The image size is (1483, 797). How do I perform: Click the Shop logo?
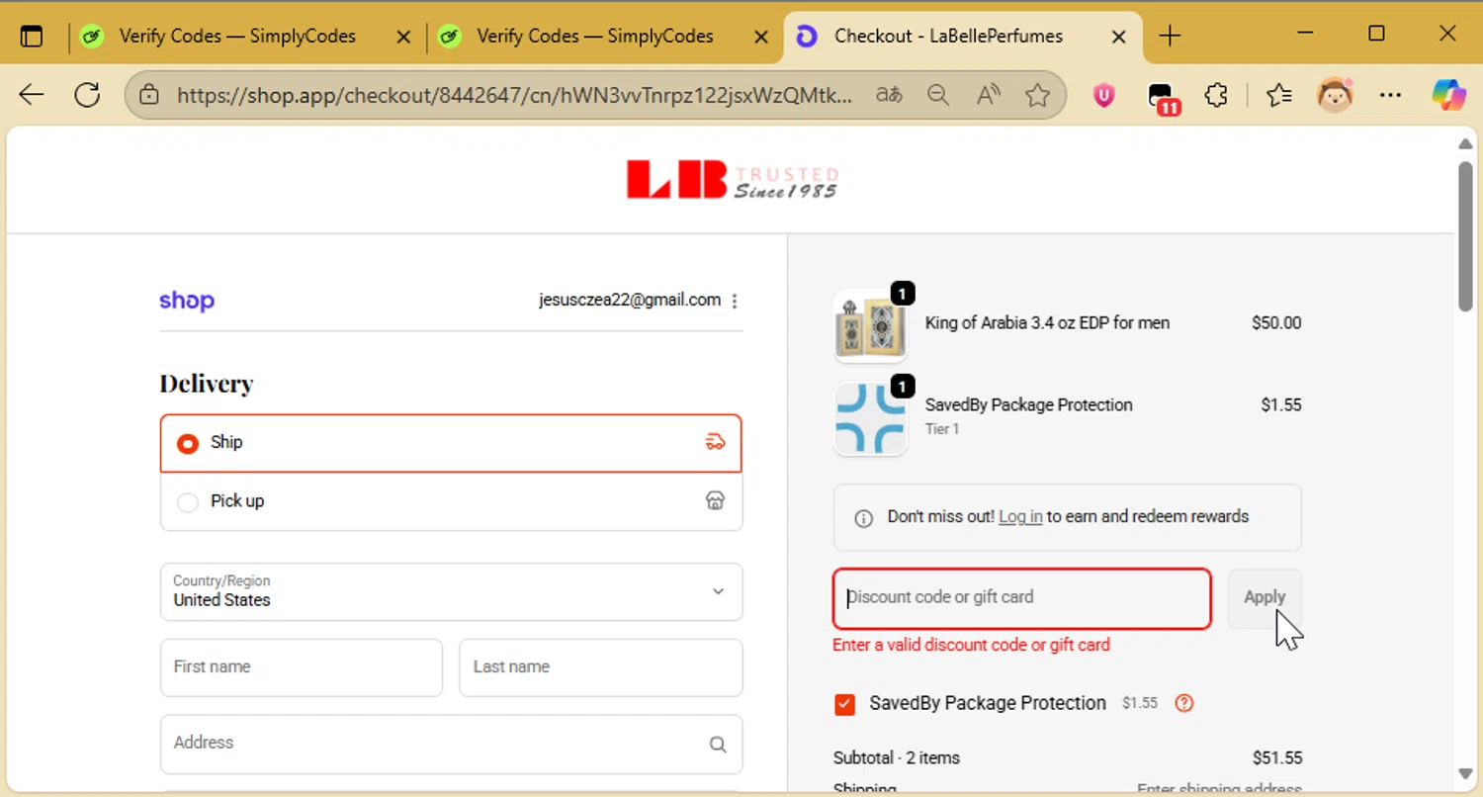(x=187, y=300)
